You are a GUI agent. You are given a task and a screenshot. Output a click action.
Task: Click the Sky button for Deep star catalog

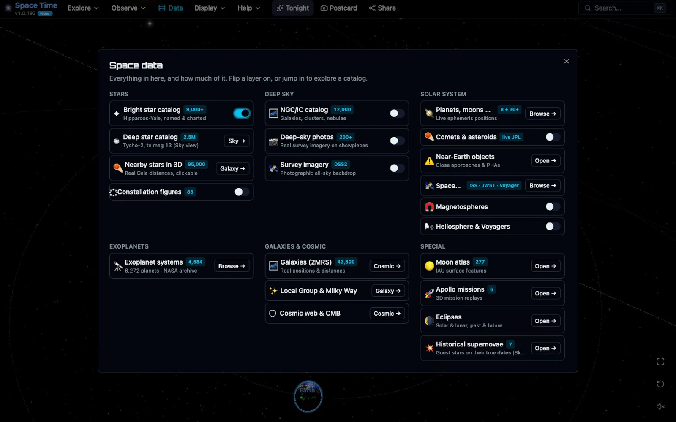coord(237,141)
